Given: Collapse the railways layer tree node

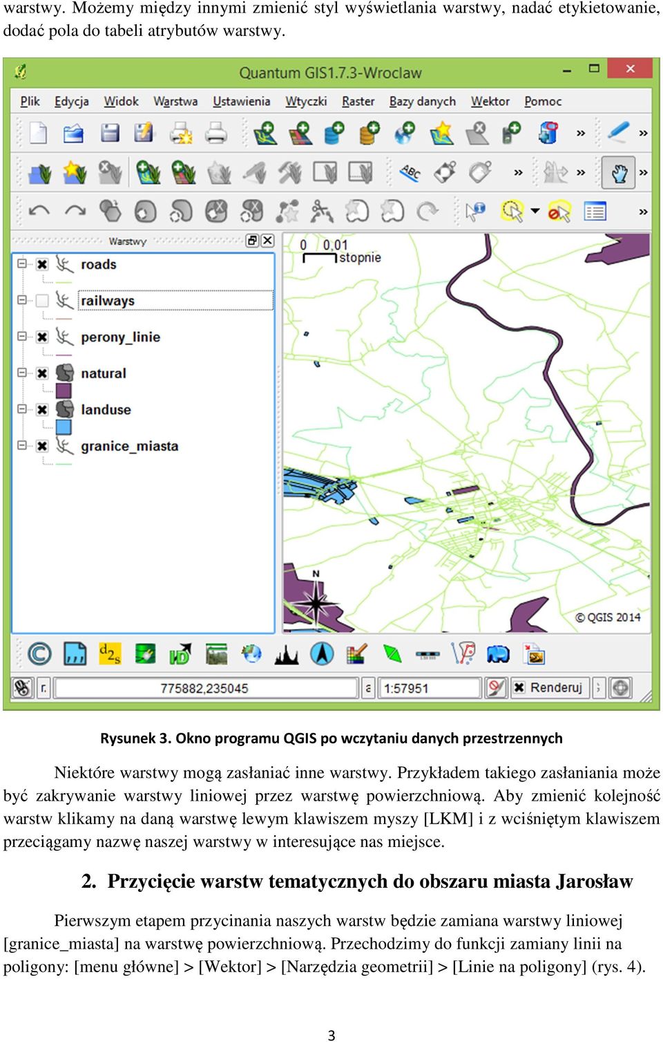Looking at the screenshot, I should [x=22, y=300].
